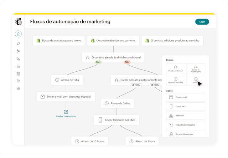
Task: Select the 'Etiquetar/desetiquetar' action
Action: click(x=183, y=125)
